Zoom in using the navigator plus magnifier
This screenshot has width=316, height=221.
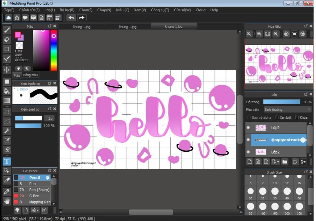click(259, 34)
